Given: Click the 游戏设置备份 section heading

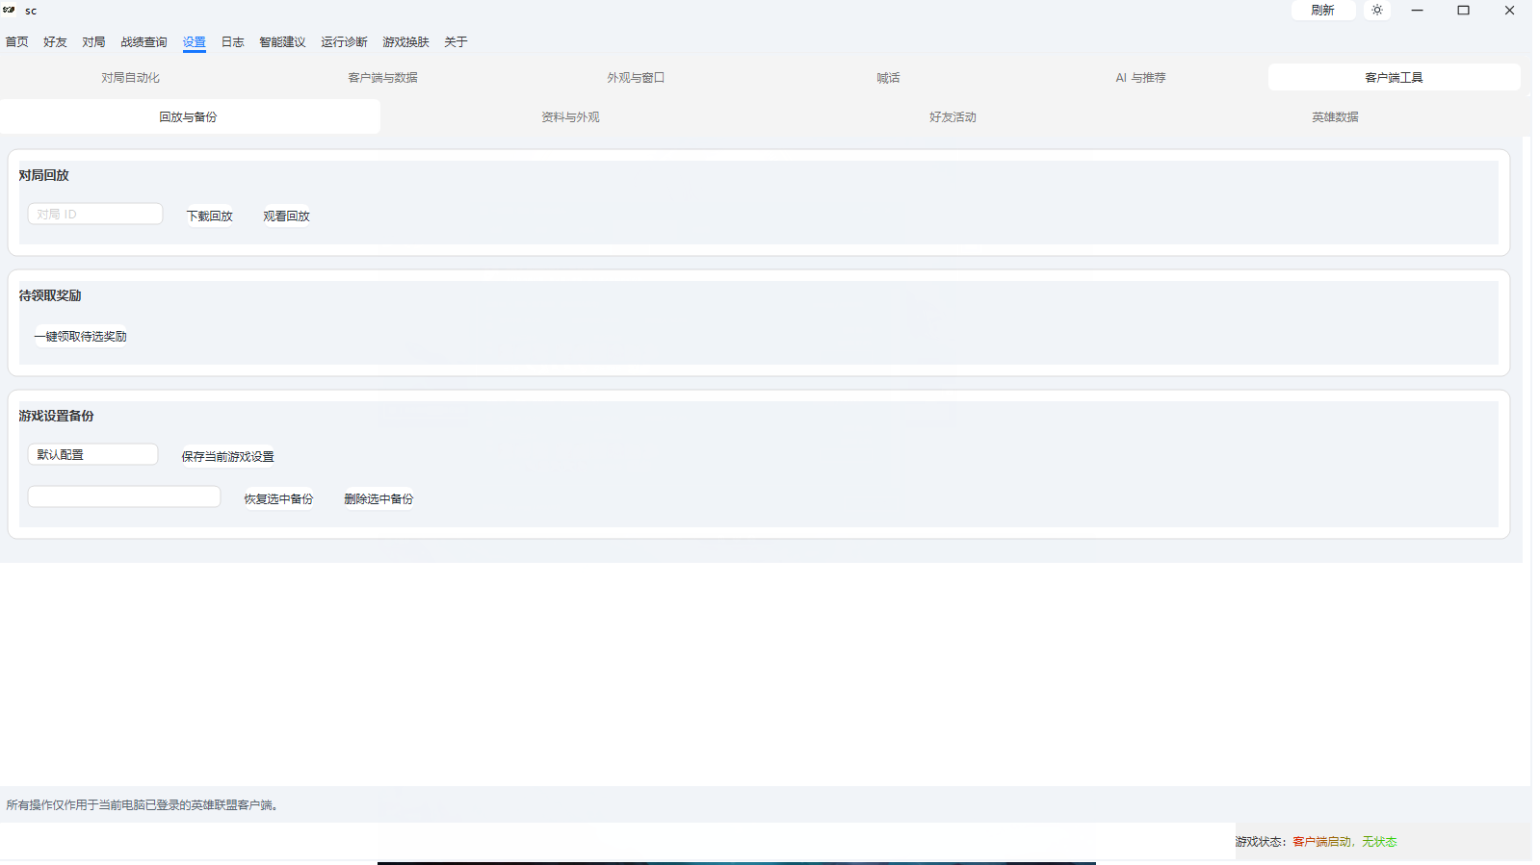Looking at the screenshot, I should point(57,416).
